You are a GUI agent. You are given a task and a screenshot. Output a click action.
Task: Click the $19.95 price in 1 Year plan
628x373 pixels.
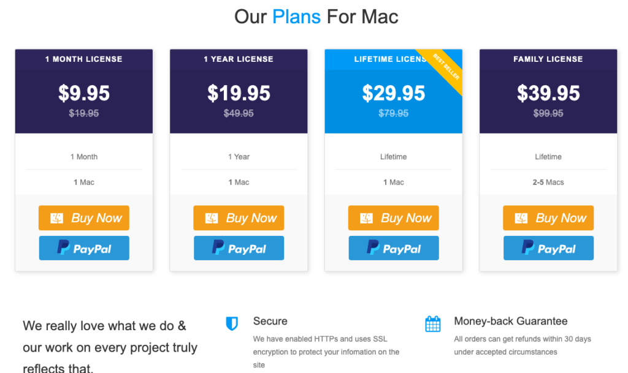[239, 93]
